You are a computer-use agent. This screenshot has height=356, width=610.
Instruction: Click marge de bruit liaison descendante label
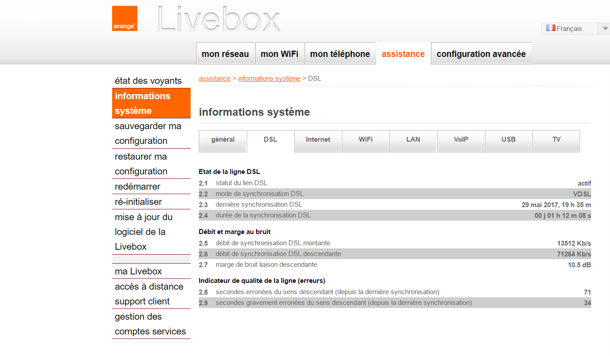pyautogui.click(x=266, y=265)
